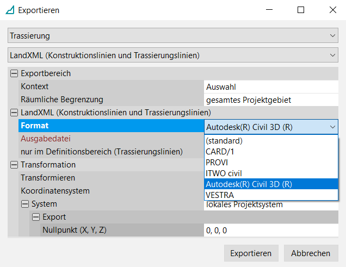
Task: Collapse the System tree node
Action: coord(24,204)
